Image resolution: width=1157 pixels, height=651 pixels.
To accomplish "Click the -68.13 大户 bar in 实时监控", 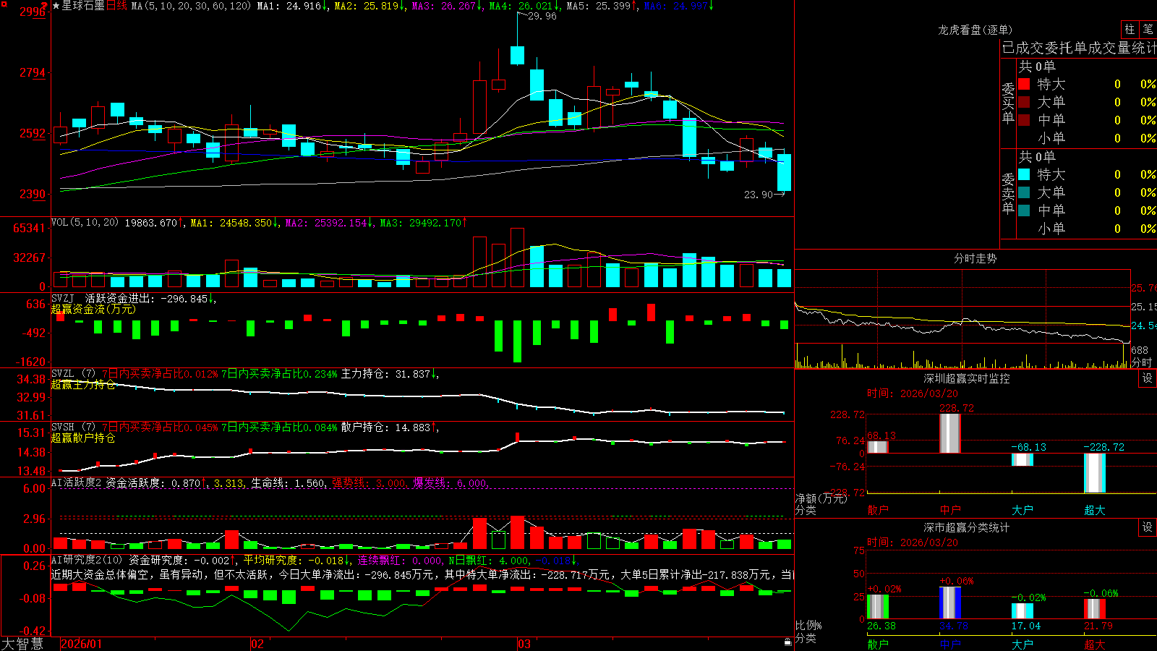I will click(1022, 459).
